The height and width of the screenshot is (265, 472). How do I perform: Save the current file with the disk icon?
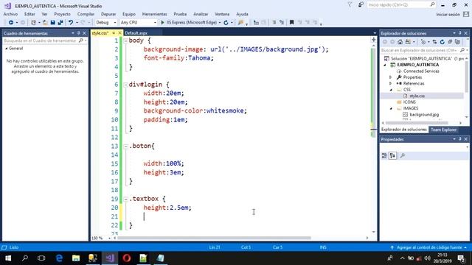point(52,23)
